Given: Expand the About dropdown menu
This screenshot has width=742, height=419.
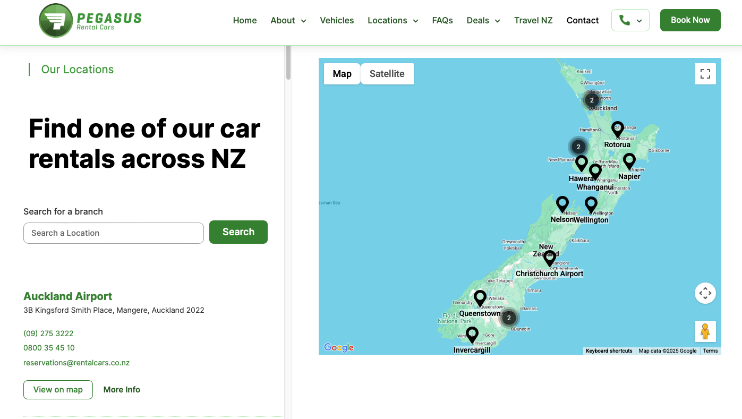Looking at the screenshot, I should pyautogui.click(x=288, y=21).
